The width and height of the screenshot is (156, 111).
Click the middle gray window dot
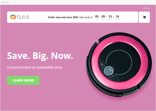click(x=5, y=2)
